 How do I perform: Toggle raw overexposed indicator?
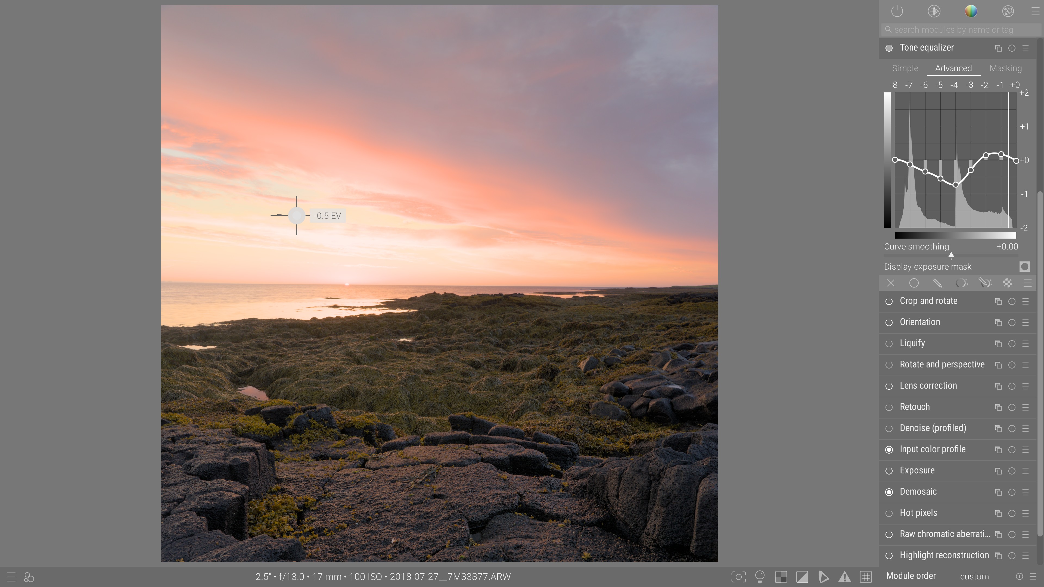(x=781, y=576)
